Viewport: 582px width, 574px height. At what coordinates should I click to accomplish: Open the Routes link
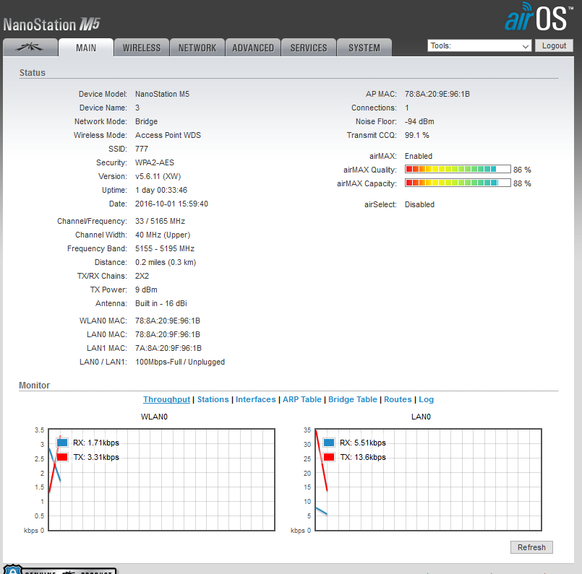pyautogui.click(x=398, y=399)
